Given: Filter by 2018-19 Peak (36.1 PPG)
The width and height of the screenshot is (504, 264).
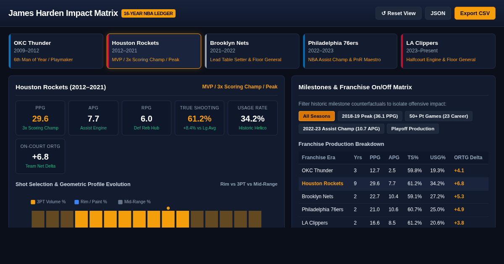Looking at the screenshot, I should coord(370,116).
